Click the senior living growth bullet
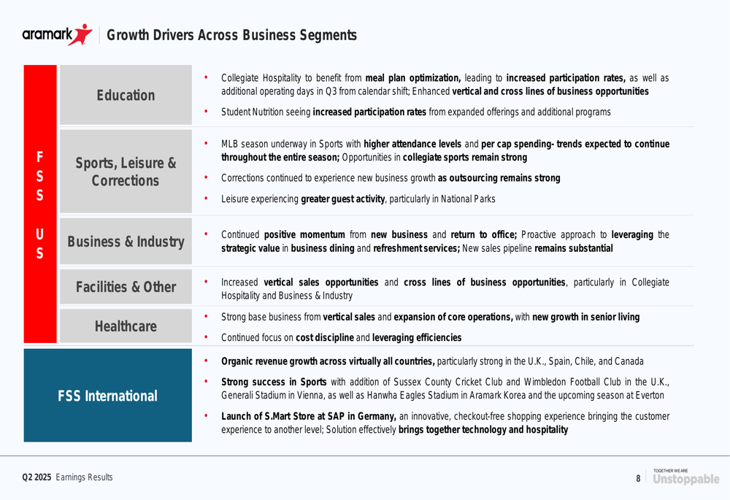 click(x=430, y=317)
